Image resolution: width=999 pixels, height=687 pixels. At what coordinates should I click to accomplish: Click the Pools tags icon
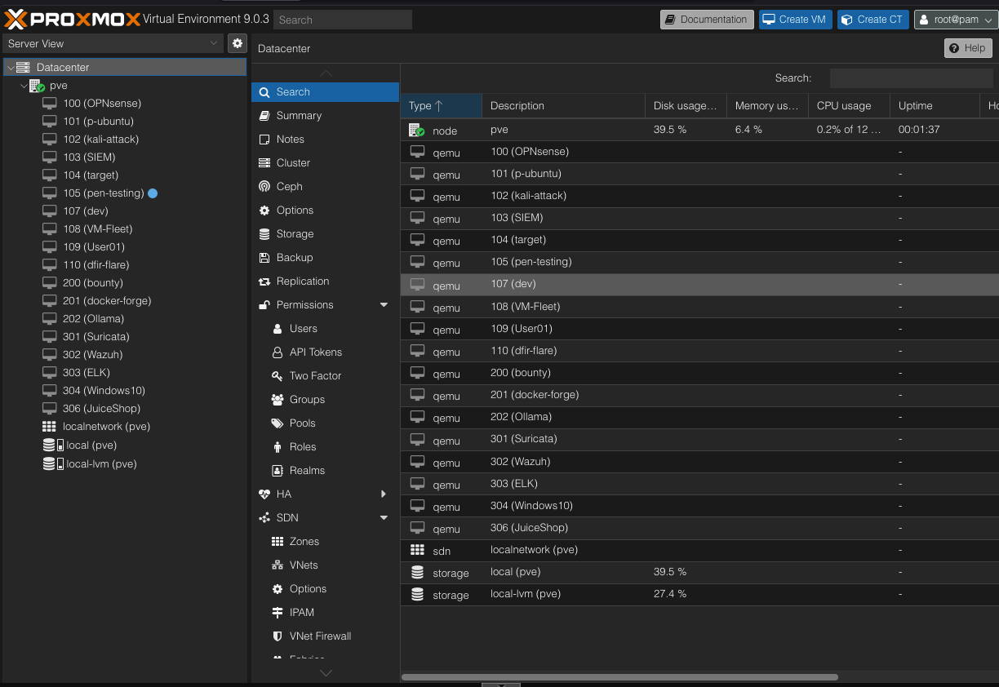coord(277,423)
